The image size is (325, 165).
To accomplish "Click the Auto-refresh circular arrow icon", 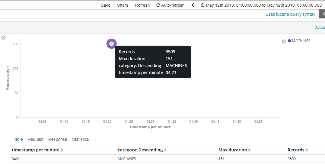I will point(158,5).
